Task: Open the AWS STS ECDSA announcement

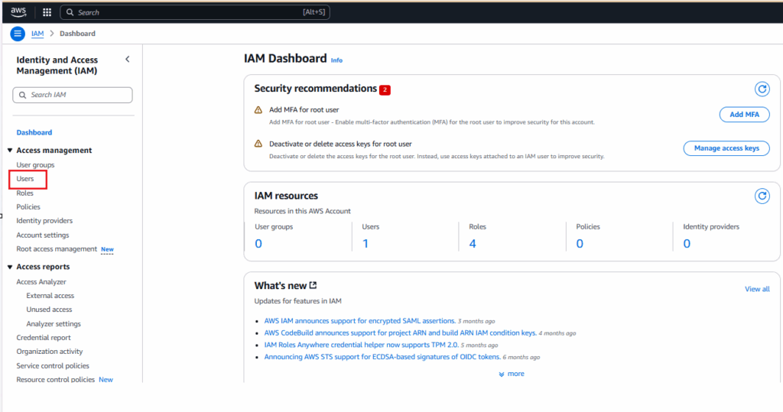Action: coord(382,357)
